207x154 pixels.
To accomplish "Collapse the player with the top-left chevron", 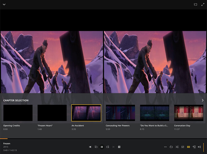I will click(4, 5).
